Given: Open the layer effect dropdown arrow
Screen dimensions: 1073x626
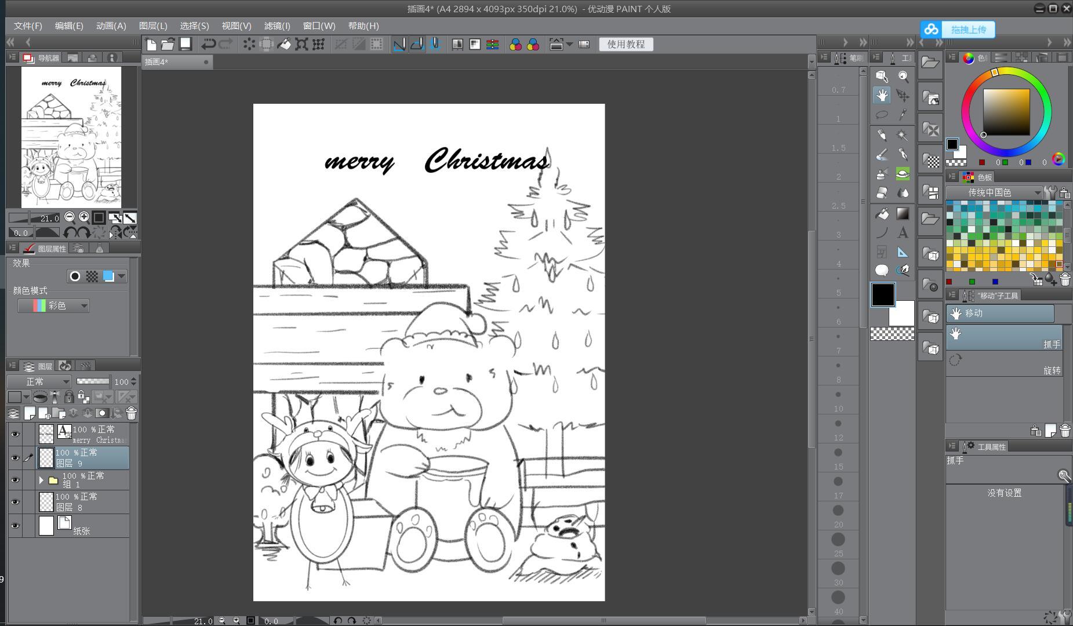Looking at the screenshot, I should [121, 276].
